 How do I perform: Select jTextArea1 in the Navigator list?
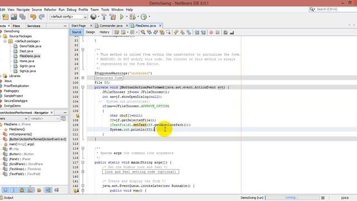pos(25,169)
